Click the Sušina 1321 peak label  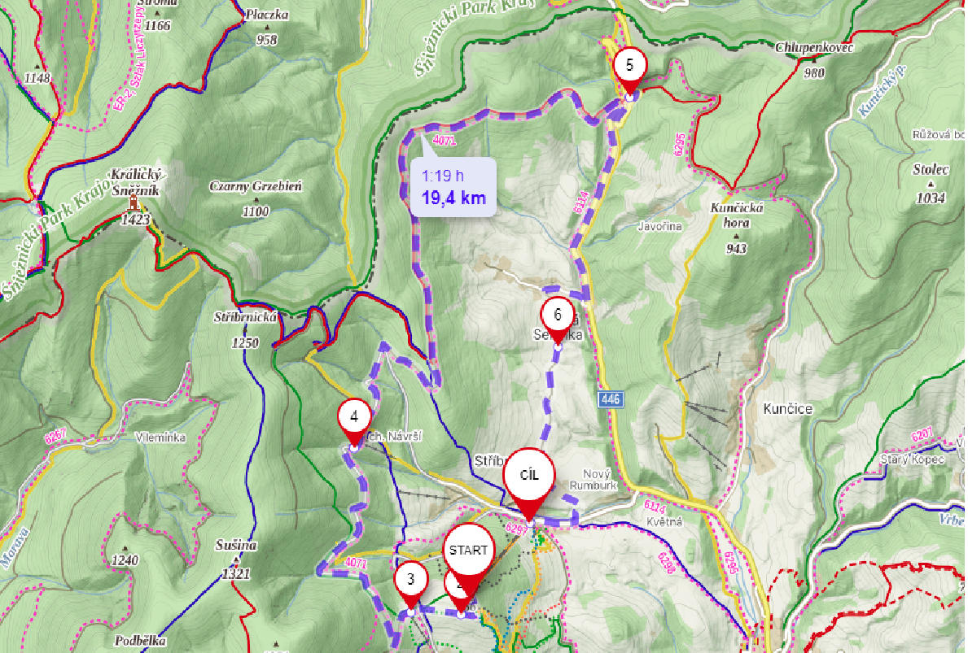point(236,559)
